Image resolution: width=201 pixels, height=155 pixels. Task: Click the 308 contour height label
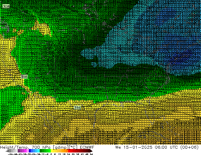(x=6, y=6)
